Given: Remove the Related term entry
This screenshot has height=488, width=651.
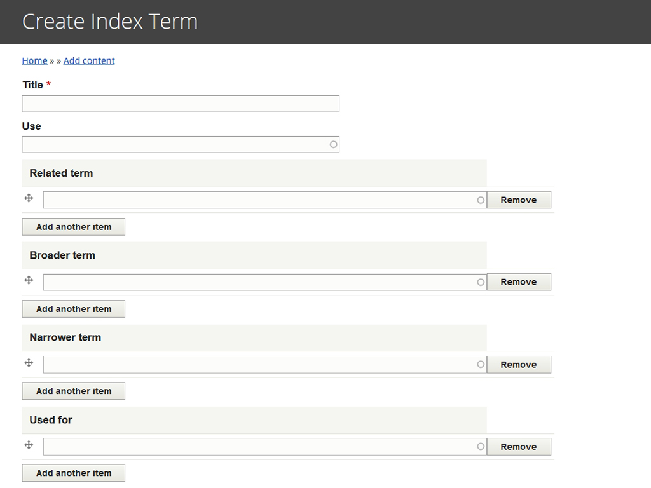Looking at the screenshot, I should coord(519,200).
